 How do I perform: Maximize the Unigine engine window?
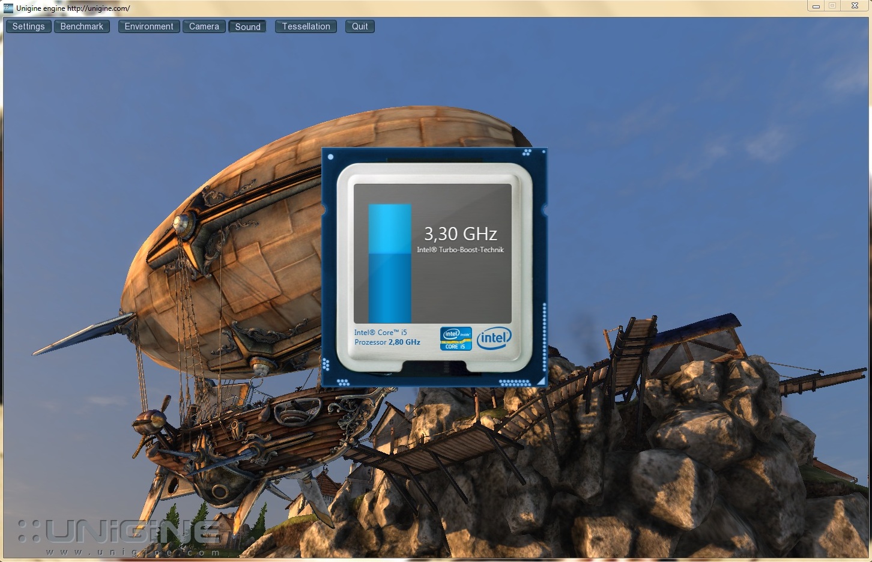832,7
